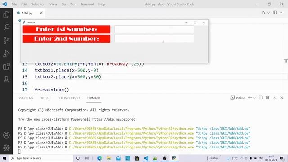
Task: Open the 31°C weather widget
Action: (232, 158)
